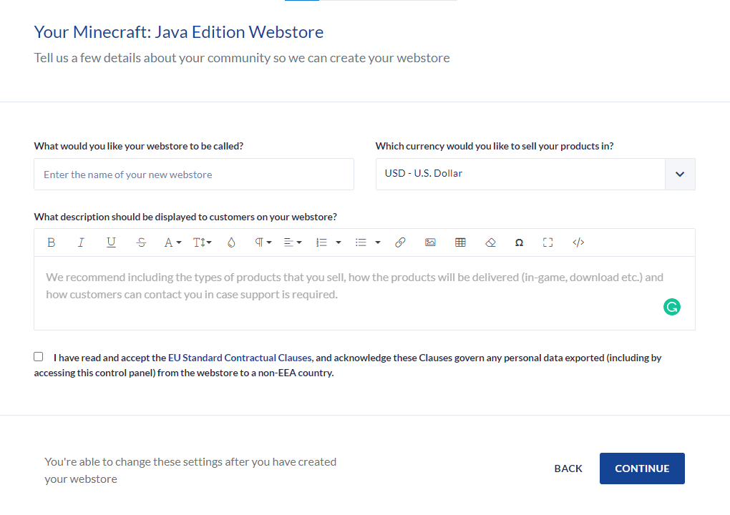Viewport: 730px width, 515px height.
Task: Click the currency dropdown chevron arrow
Action: [680, 174]
